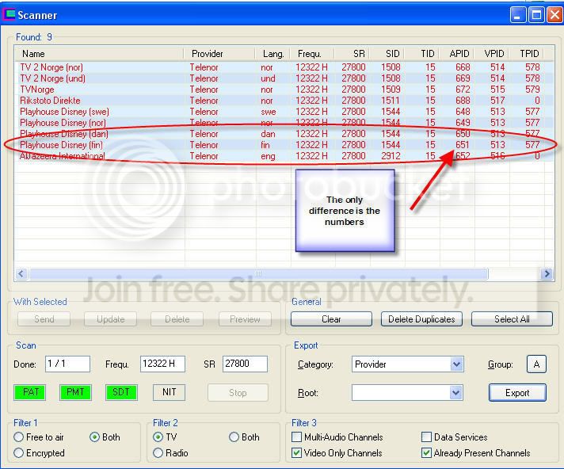Select the TVNorge channel row
The image size is (564, 469).
[x=284, y=90]
